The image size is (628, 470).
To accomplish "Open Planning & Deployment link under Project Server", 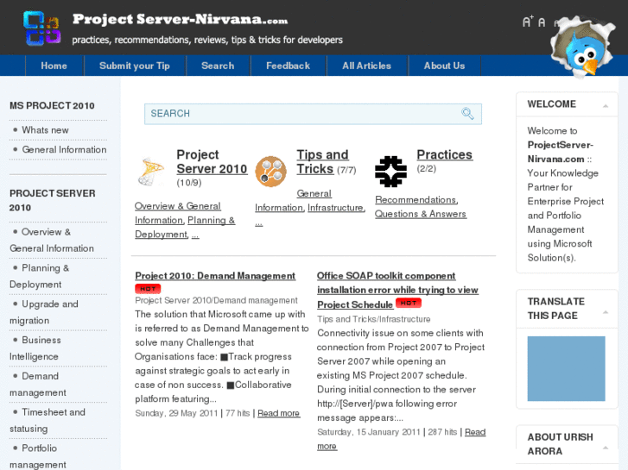I will coord(185,227).
